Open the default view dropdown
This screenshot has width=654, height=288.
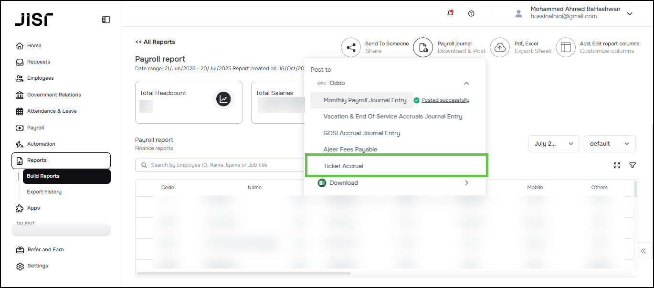click(x=610, y=144)
